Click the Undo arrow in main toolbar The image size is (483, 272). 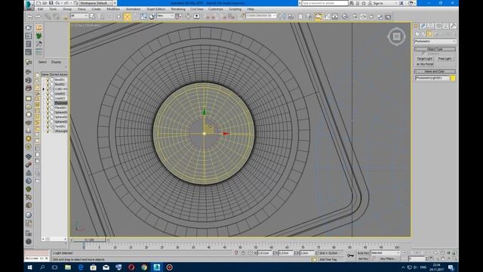click(30, 17)
